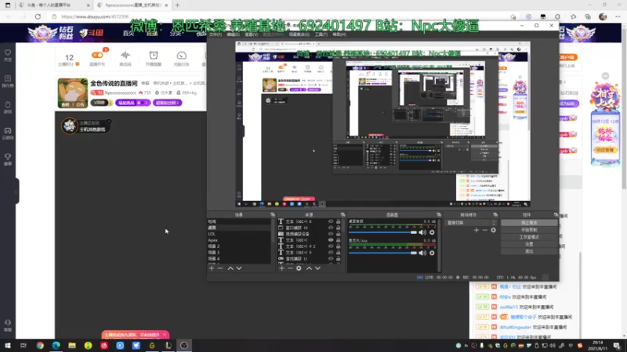Viewport: 627px width, 352px height.
Task: Remove scene transition with minus icon
Action: [484, 230]
